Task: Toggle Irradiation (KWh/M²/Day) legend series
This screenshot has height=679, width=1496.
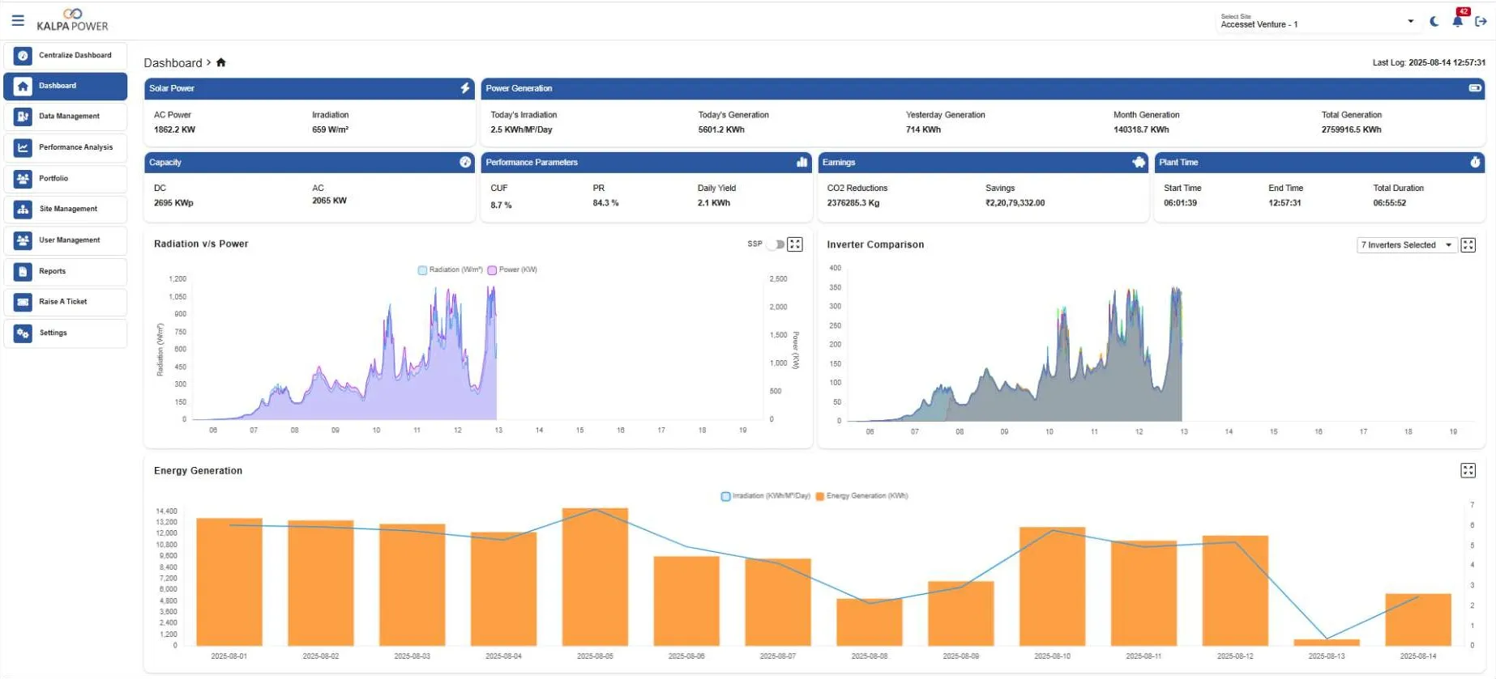Action: click(x=766, y=496)
